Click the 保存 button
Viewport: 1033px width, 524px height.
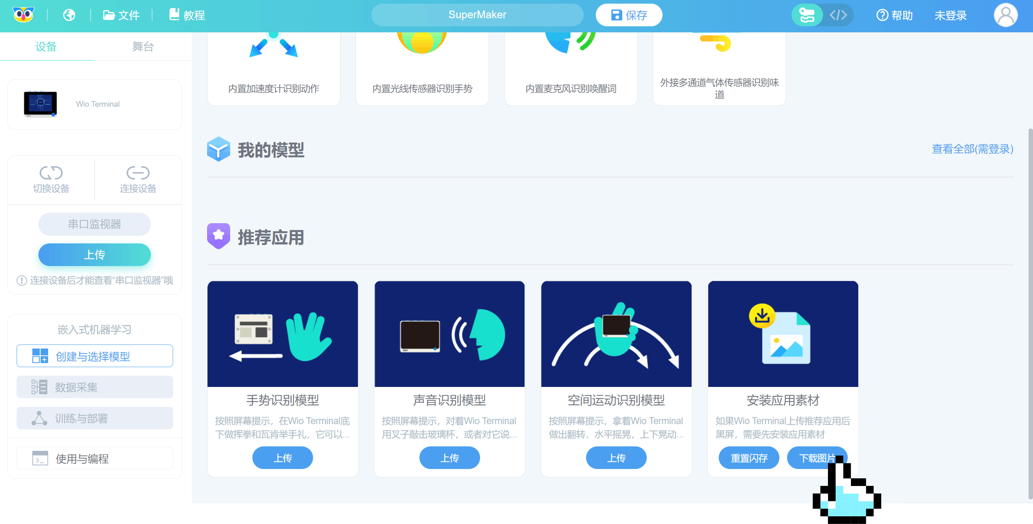[x=629, y=15]
